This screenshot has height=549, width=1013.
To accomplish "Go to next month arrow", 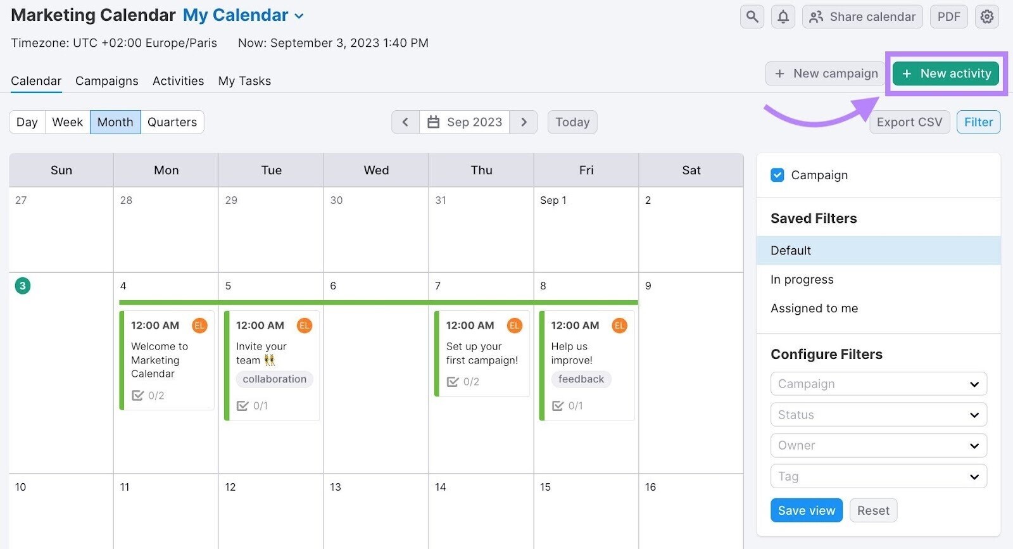I will pyautogui.click(x=524, y=122).
